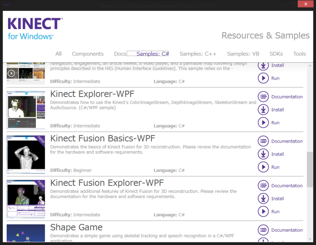This screenshot has height=245, width=316.
Task: Click the Shape Game thumbnail
Action: (x=26, y=233)
